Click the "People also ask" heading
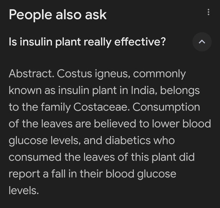220x208 pixels. click(x=58, y=15)
